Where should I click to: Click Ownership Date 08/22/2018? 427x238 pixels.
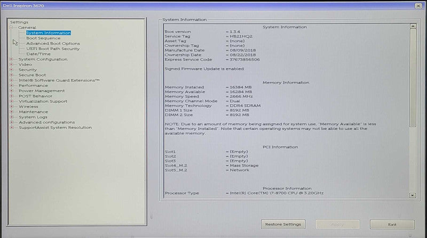[243, 55]
